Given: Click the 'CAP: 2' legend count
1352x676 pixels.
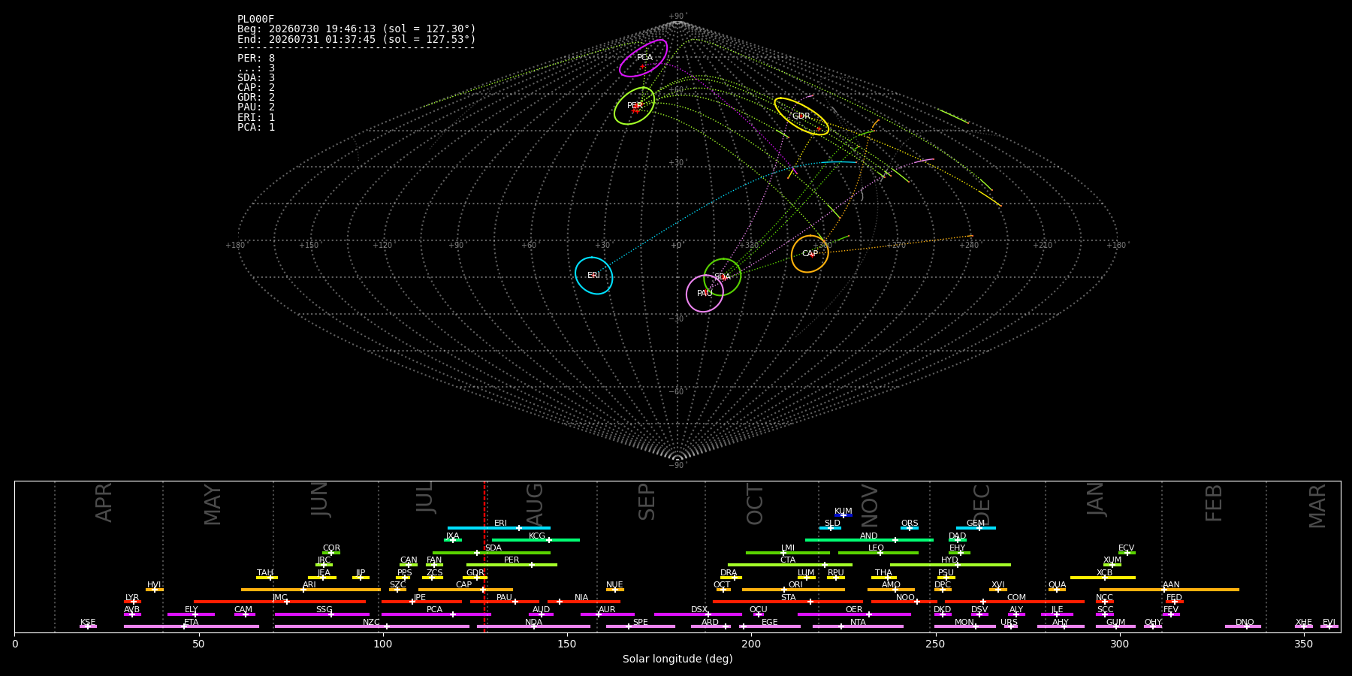Looking at the screenshot, I should coord(256,88).
